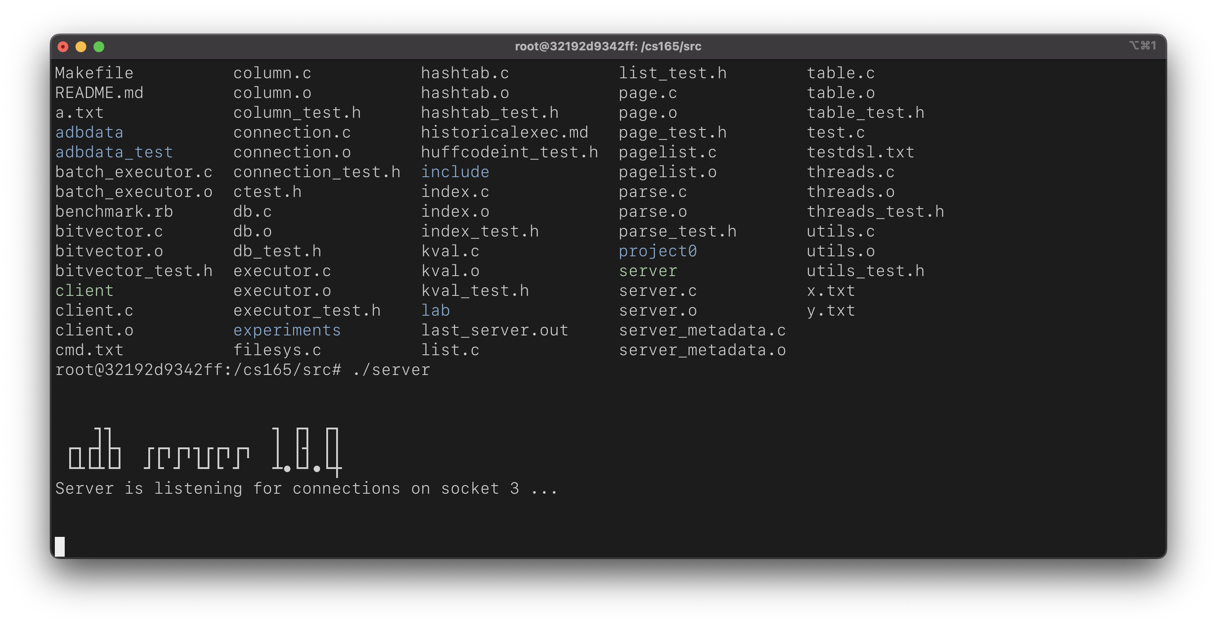Click the terminal block cursor
Viewport: 1217px width, 625px height.
point(59,546)
